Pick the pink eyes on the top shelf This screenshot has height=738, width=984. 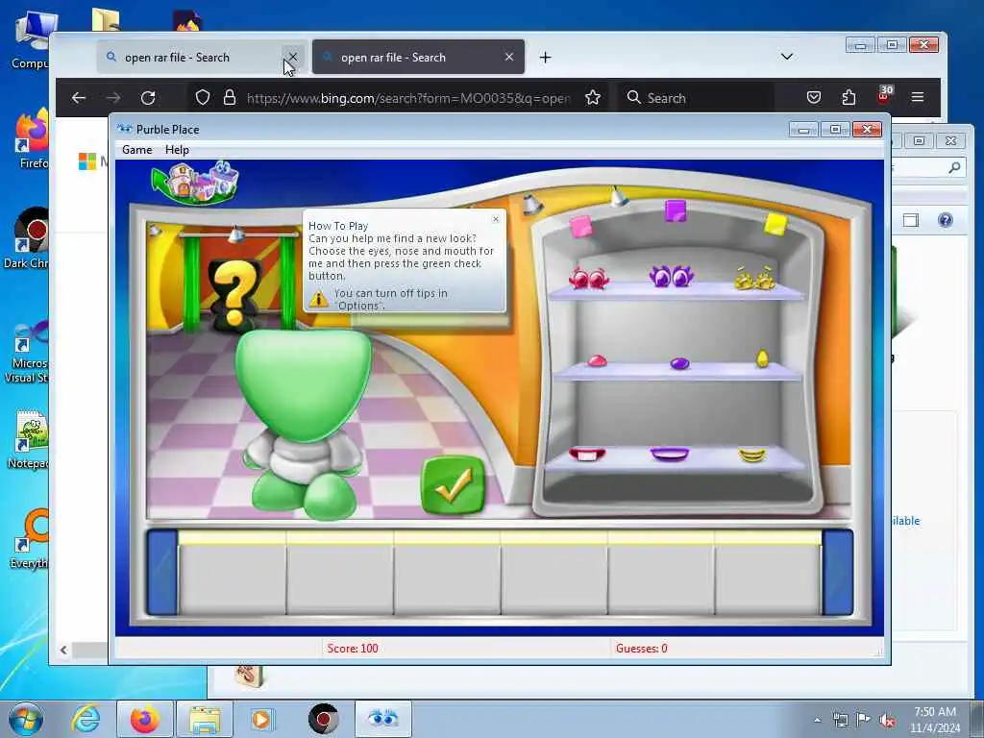point(589,278)
